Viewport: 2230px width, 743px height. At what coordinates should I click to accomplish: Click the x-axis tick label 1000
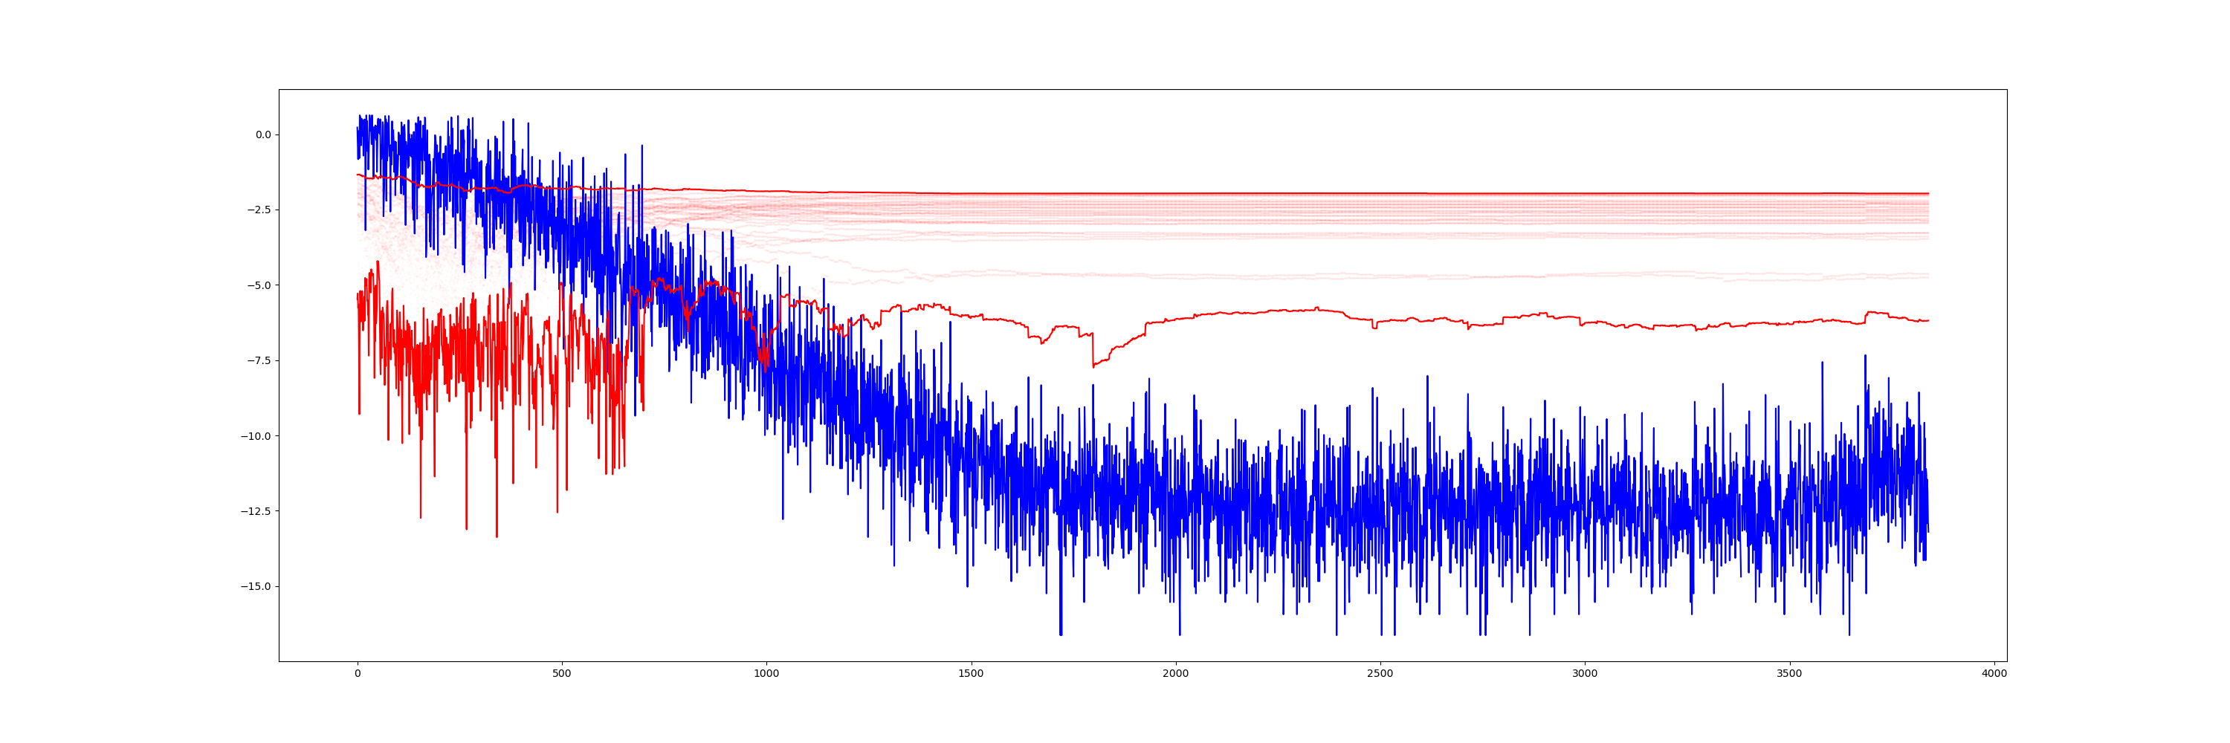766,674
